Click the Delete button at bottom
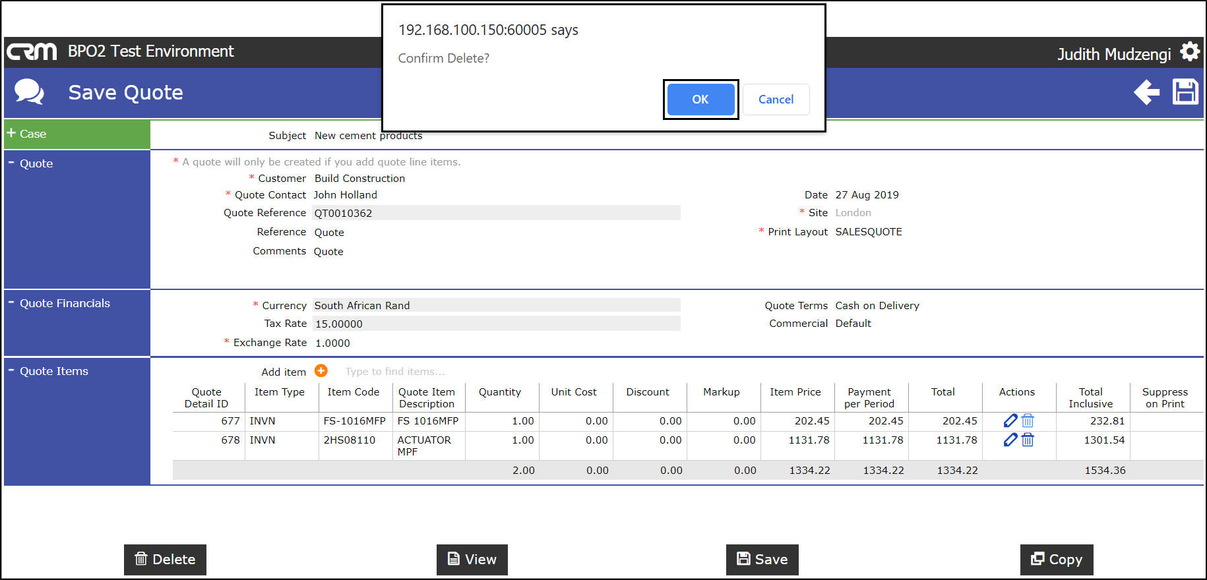This screenshot has width=1207, height=580. coord(165,560)
